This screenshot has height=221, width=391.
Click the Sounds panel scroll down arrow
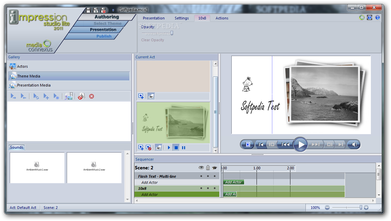tap(127, 200)
